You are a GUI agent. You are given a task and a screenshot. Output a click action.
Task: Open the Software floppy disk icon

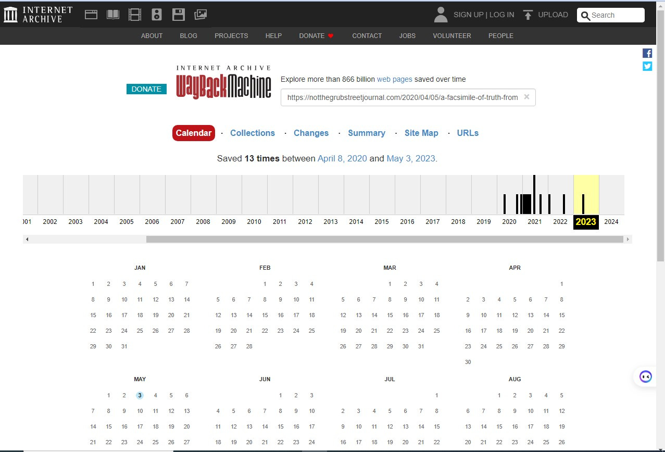(x=179, y=15)
